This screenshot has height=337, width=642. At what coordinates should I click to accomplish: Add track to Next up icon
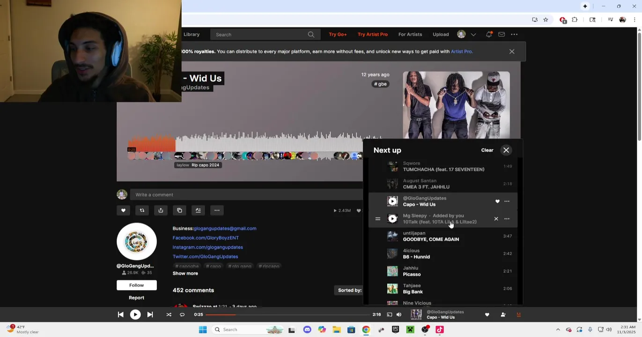[198, 210]
